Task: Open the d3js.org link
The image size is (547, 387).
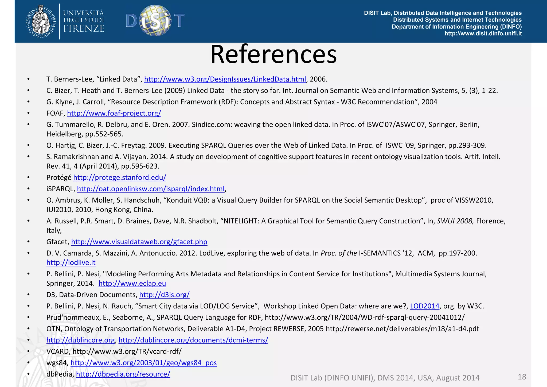Action: pyautogui.click(x=164, y=295)
